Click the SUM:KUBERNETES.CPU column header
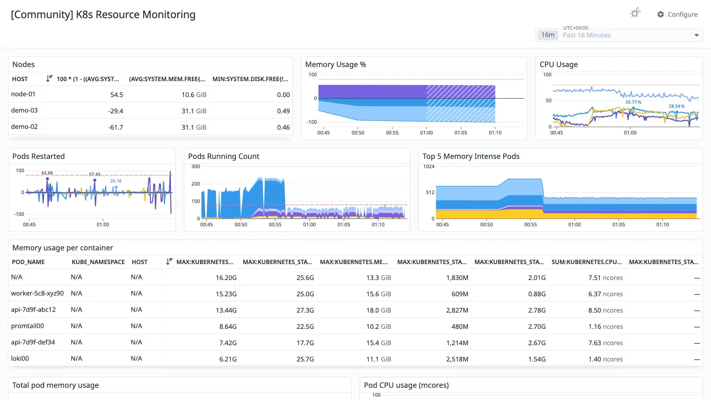 587,262
